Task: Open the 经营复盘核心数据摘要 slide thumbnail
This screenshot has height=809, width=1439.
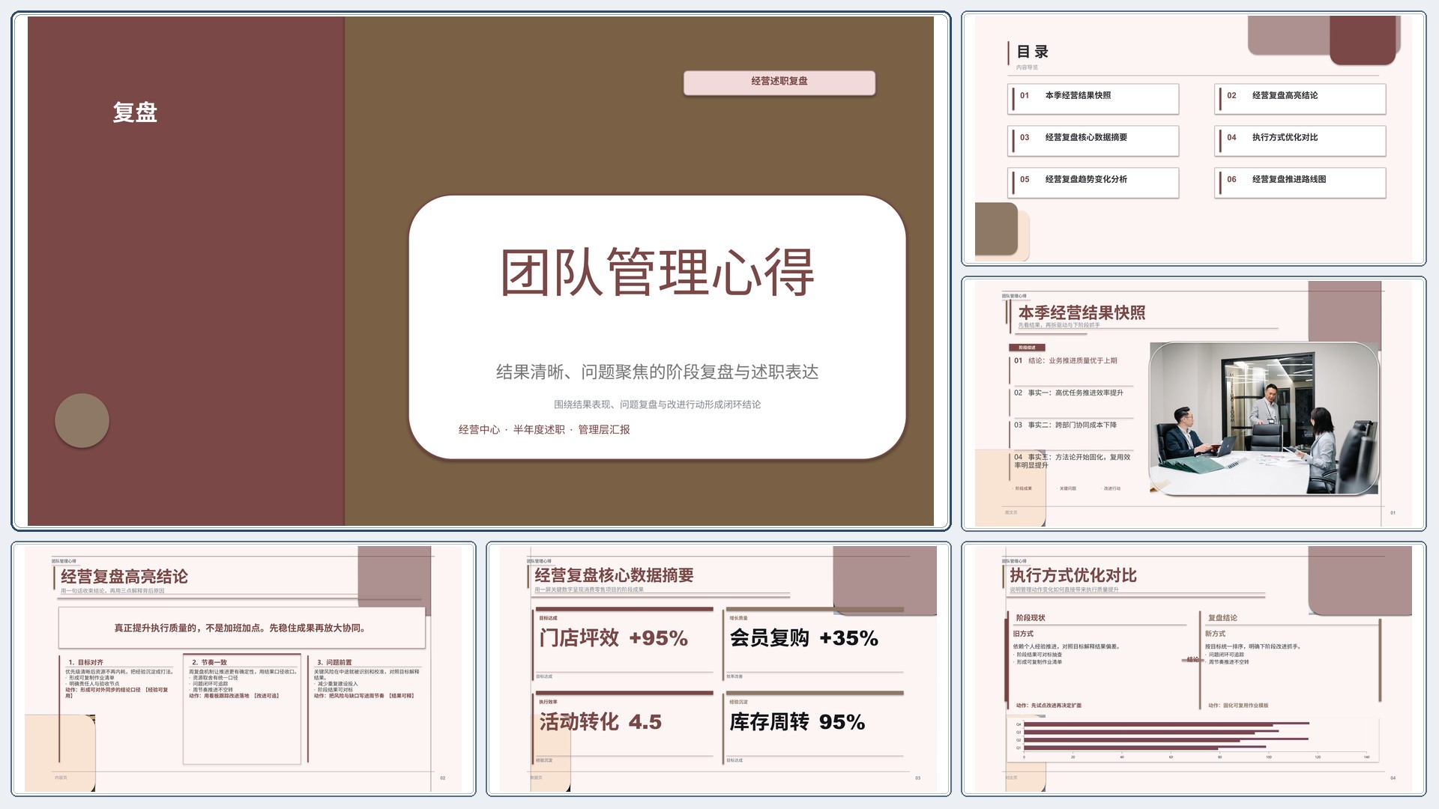Action: [x=719, y=669]
